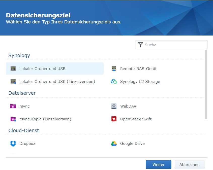Click the rsync folder icon

[x=13, y=106]
